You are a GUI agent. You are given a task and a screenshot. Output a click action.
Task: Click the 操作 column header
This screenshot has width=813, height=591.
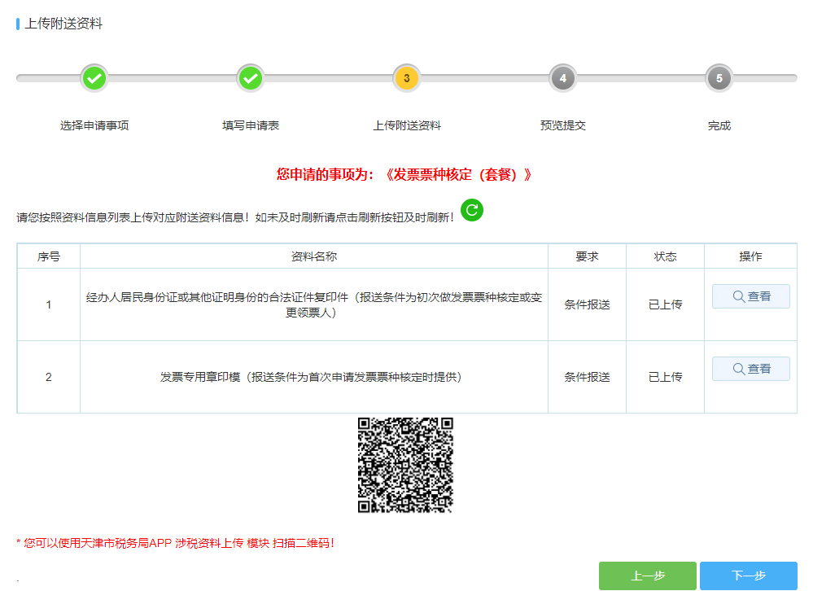click(x=750, y=256)
